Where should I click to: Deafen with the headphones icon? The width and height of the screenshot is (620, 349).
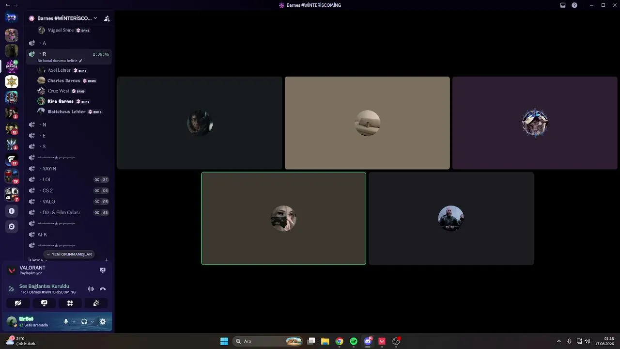tap(84, 321)
